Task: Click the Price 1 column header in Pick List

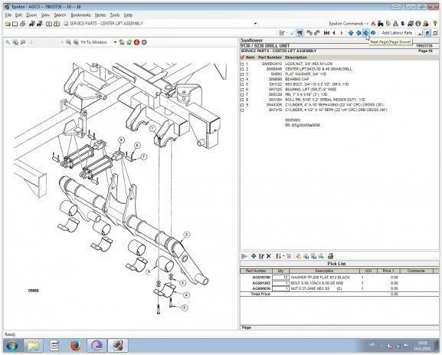Action: click(x=388, y=271)
